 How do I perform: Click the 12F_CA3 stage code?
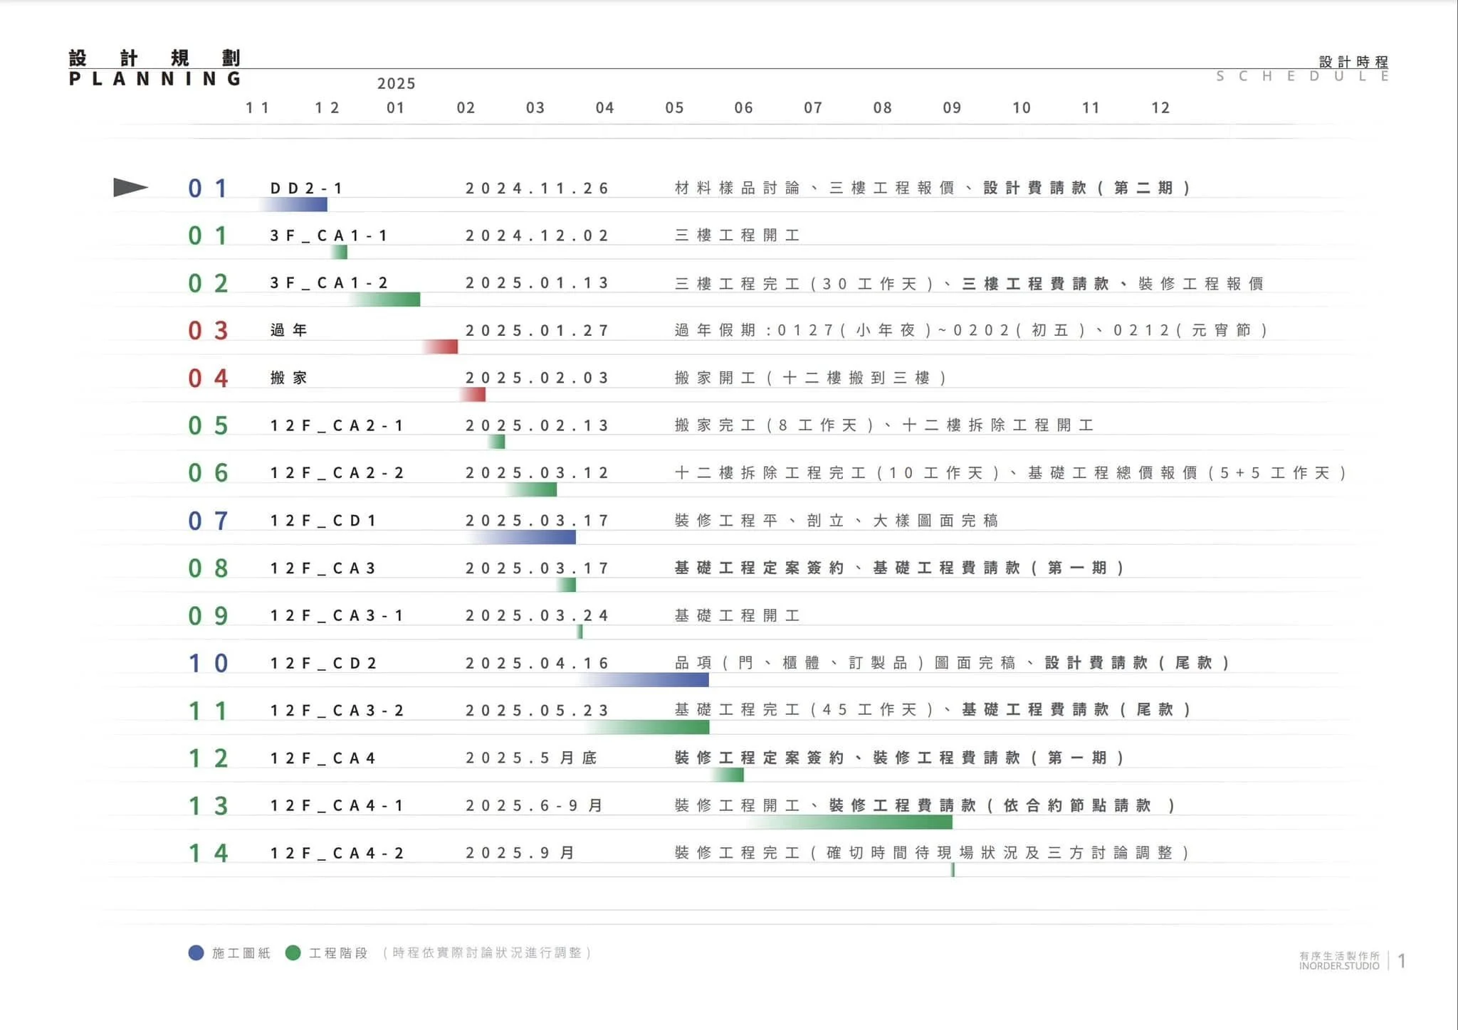coord(322,568)
